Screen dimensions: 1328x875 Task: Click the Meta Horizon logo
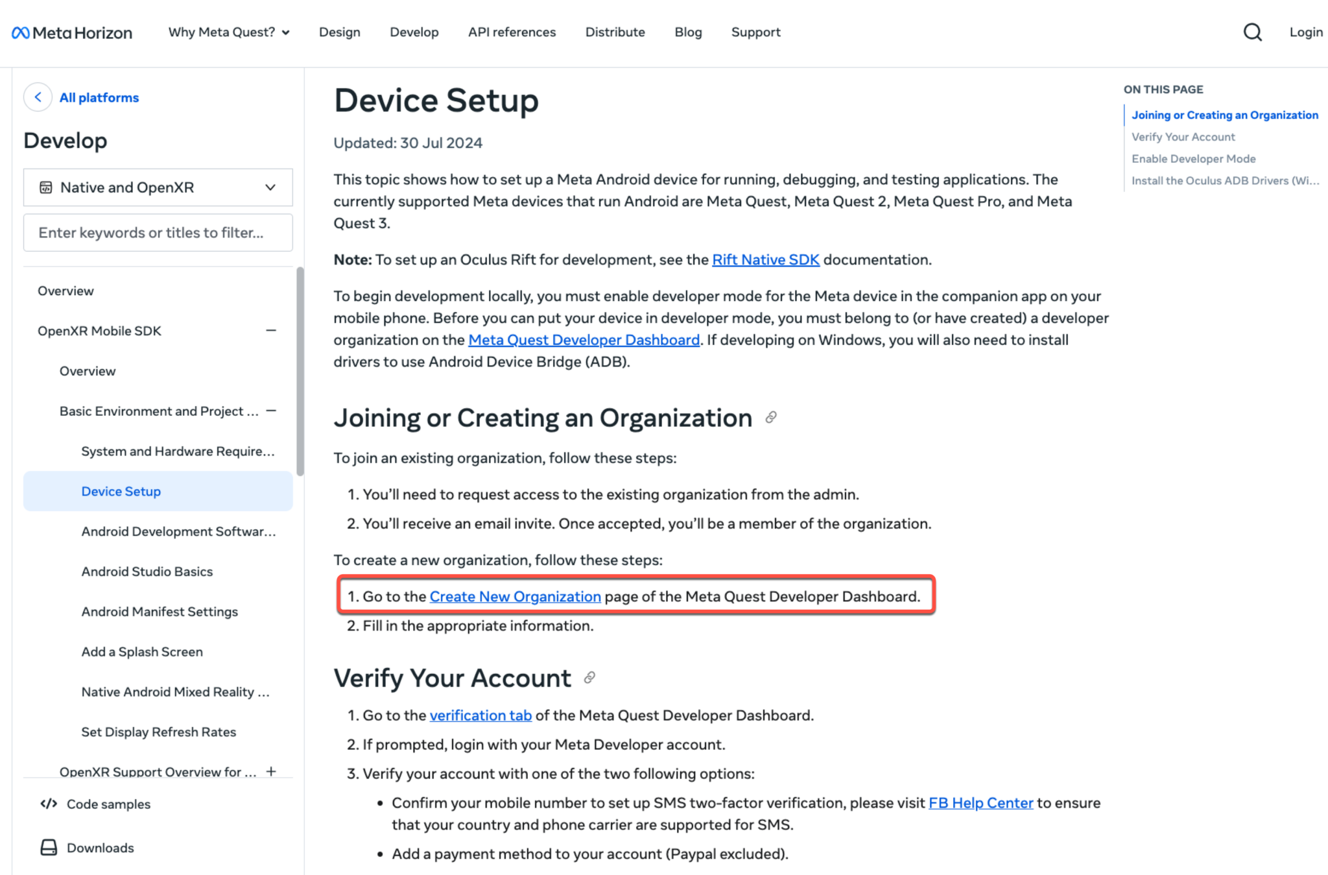(x=72, y=32)
